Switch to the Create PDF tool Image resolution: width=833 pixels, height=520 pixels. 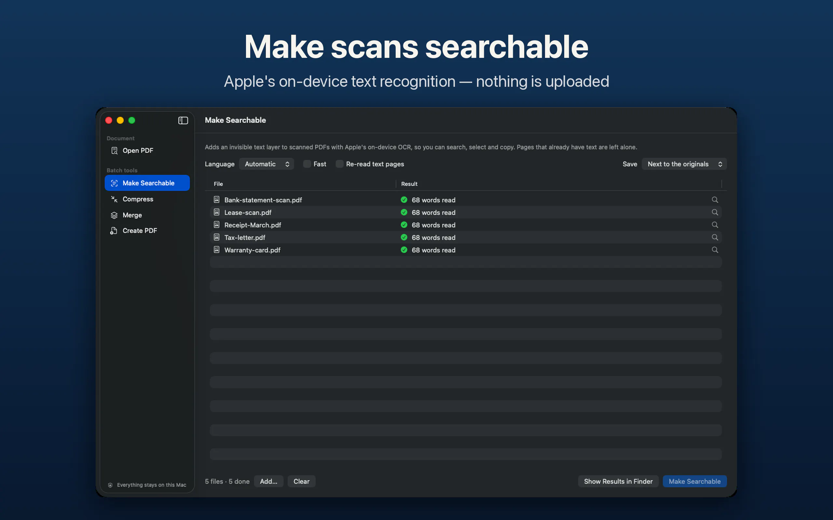point(147,231)
